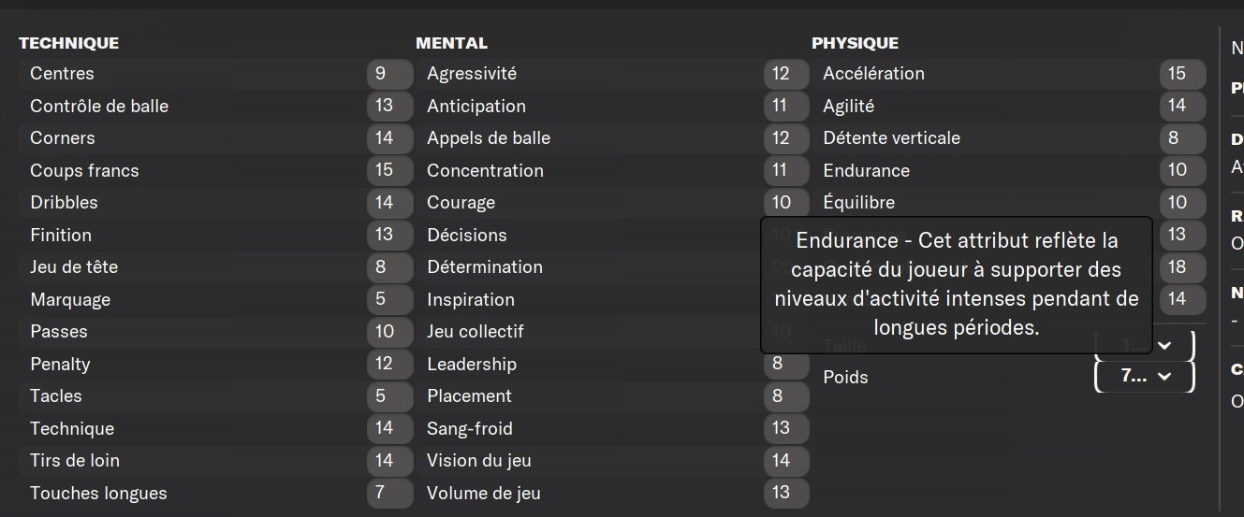Click the Agressivité value 12
Viewport: 1244px width, 517px height.
(786, 74)
